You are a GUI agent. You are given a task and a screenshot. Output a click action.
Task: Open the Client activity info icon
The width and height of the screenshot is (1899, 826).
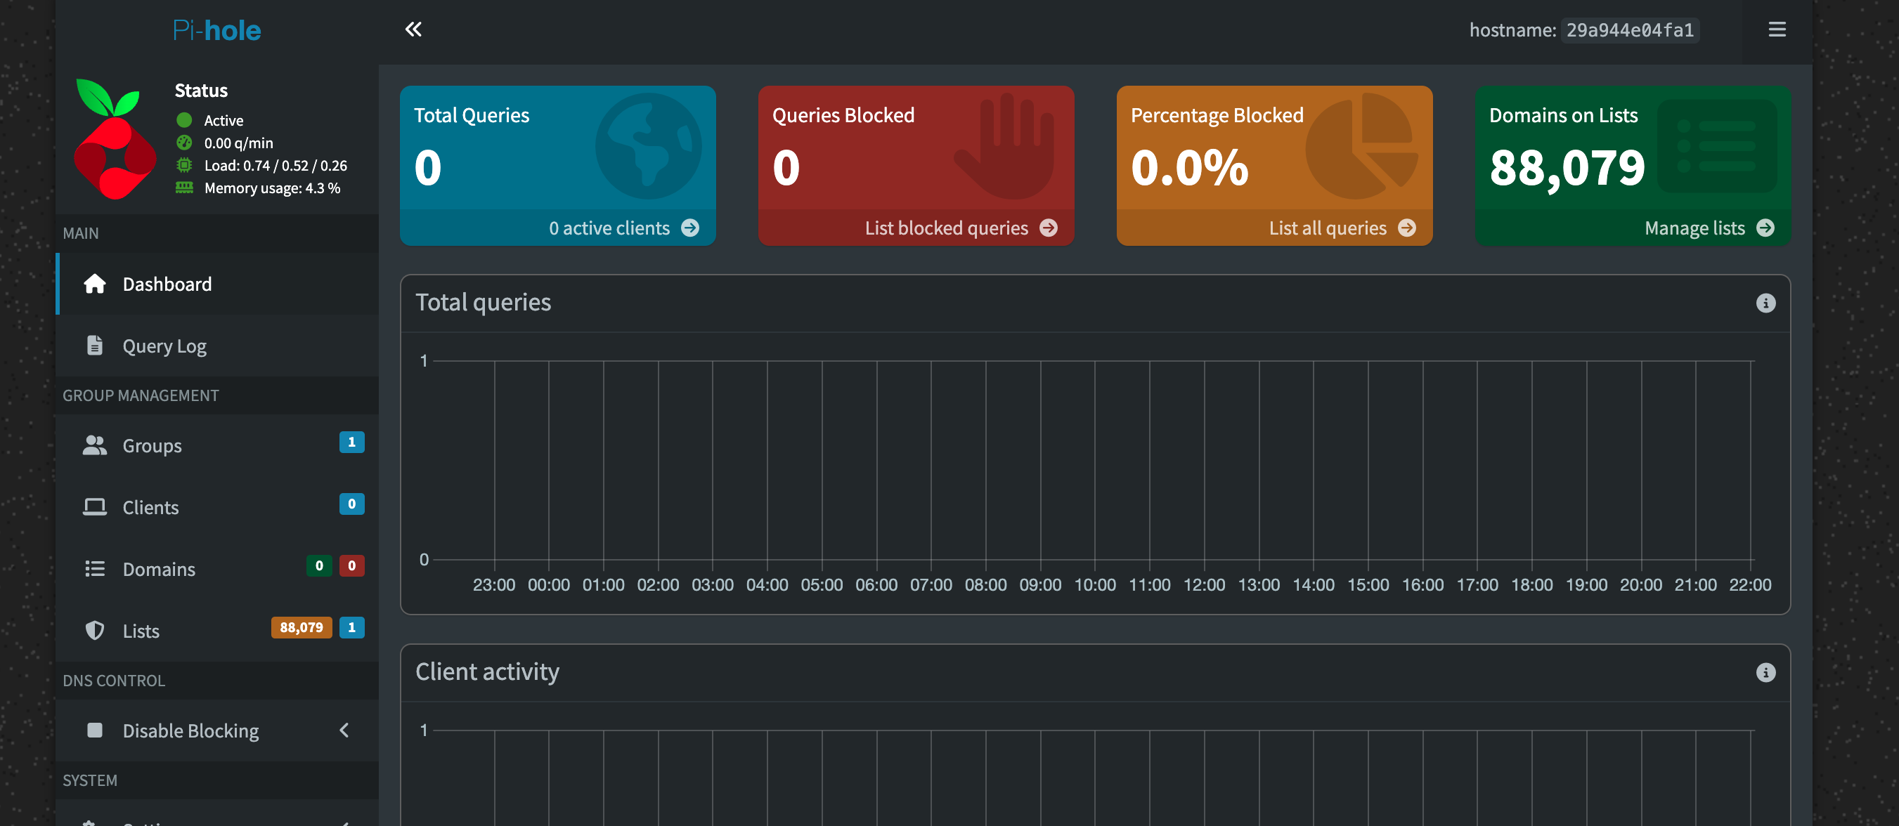point(1766,671)
